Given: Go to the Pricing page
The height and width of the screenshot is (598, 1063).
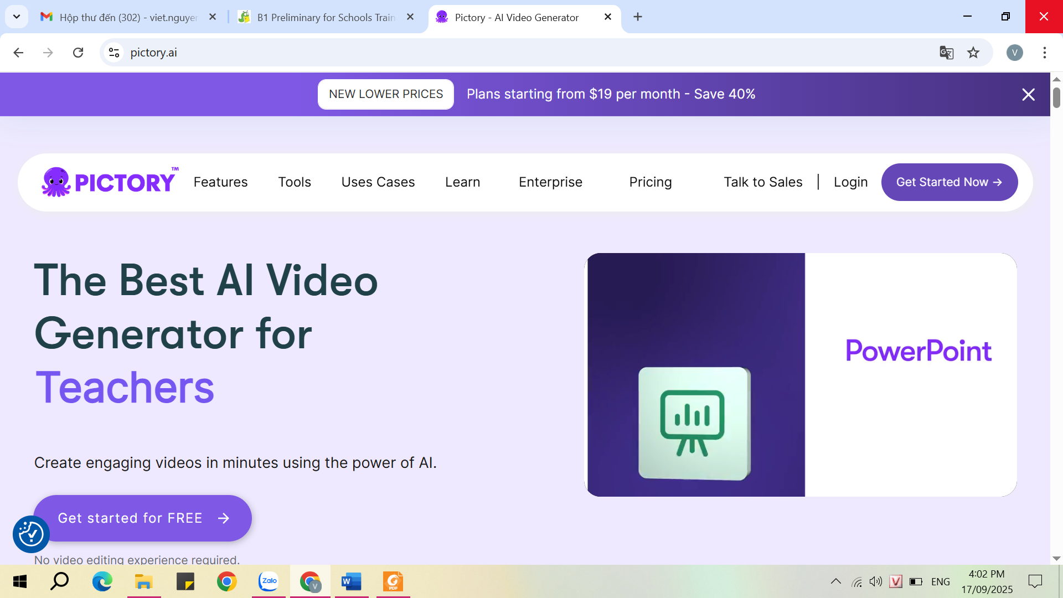Looking at the screenshot, I should pos(651,182).
